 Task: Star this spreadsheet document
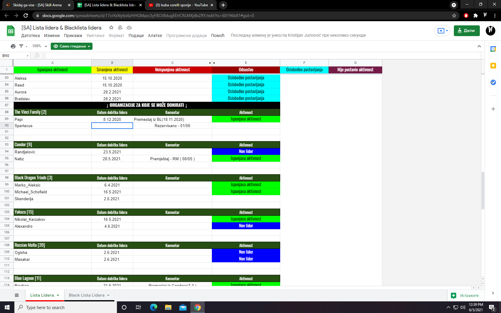[x=111, y=28]
